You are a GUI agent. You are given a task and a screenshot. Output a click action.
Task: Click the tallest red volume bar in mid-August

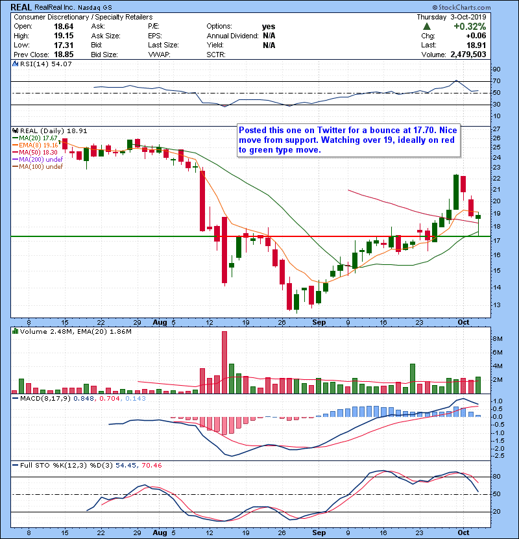point(224,362)
